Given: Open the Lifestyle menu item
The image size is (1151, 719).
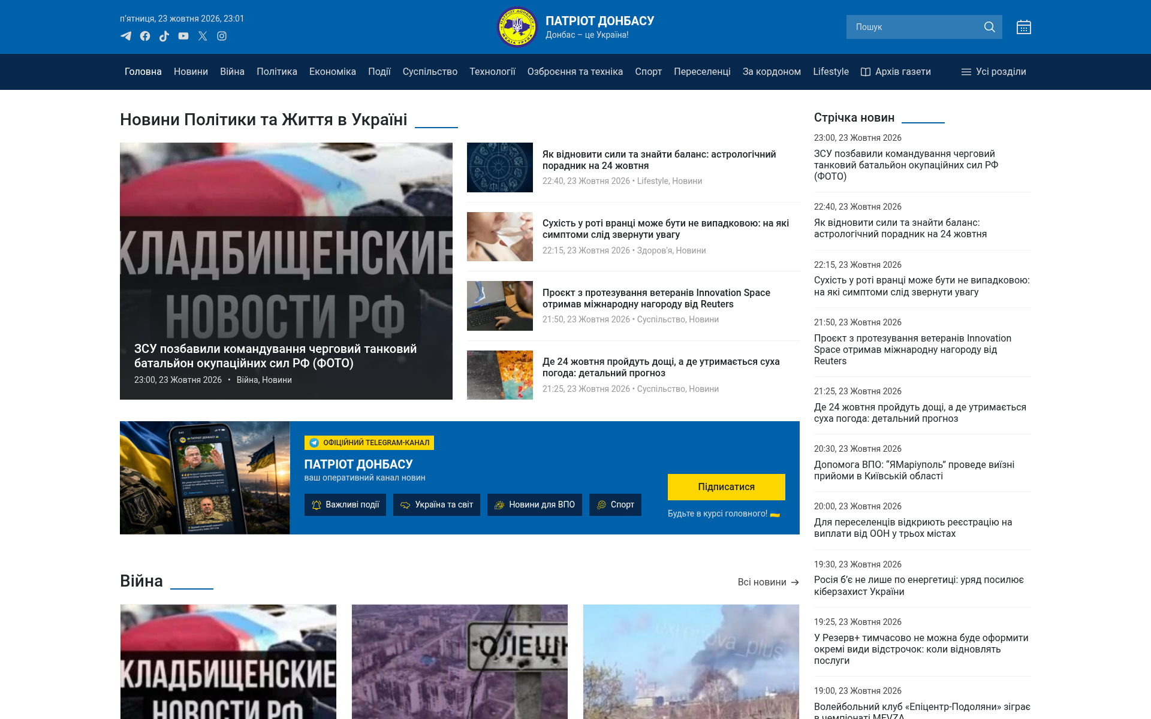Looking at the screenshot, I should point(831,71).
